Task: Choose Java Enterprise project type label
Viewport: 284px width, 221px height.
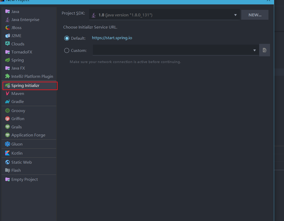Action: coord(25,19)
